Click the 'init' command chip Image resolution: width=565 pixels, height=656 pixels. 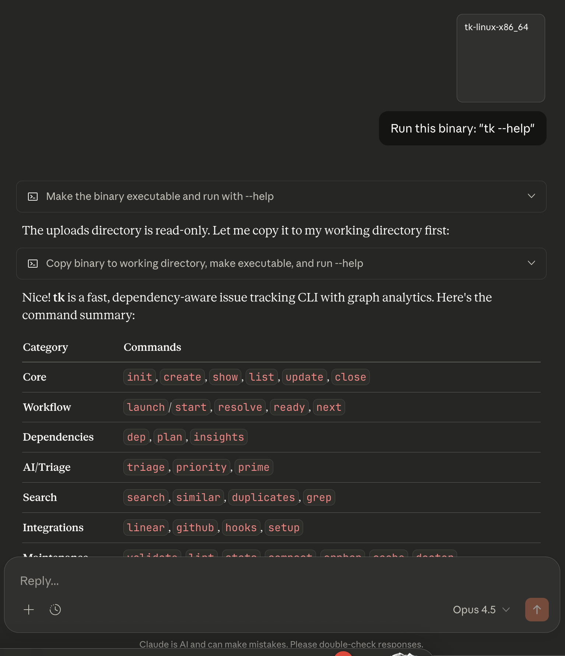[x=140, y=377]
